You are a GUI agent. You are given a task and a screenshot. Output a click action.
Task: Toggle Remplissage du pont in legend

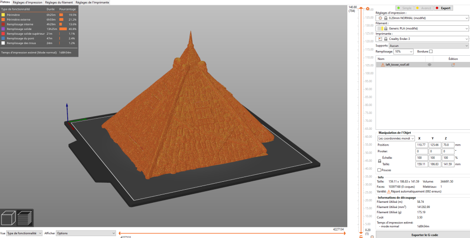point(3,38)
